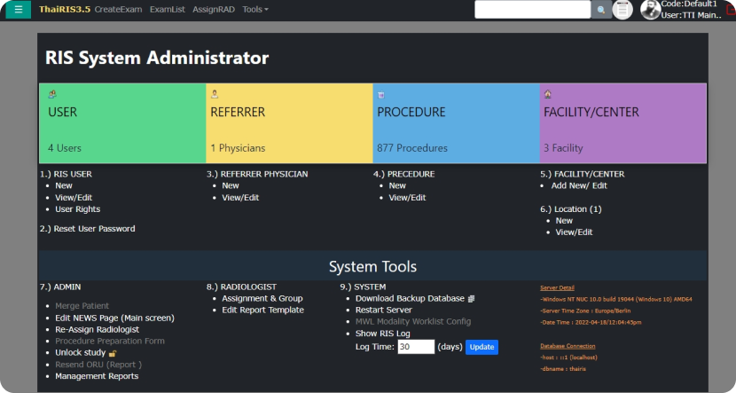
Task: Expand the Tools dropdown menu
Action: (x=255, y=9)
